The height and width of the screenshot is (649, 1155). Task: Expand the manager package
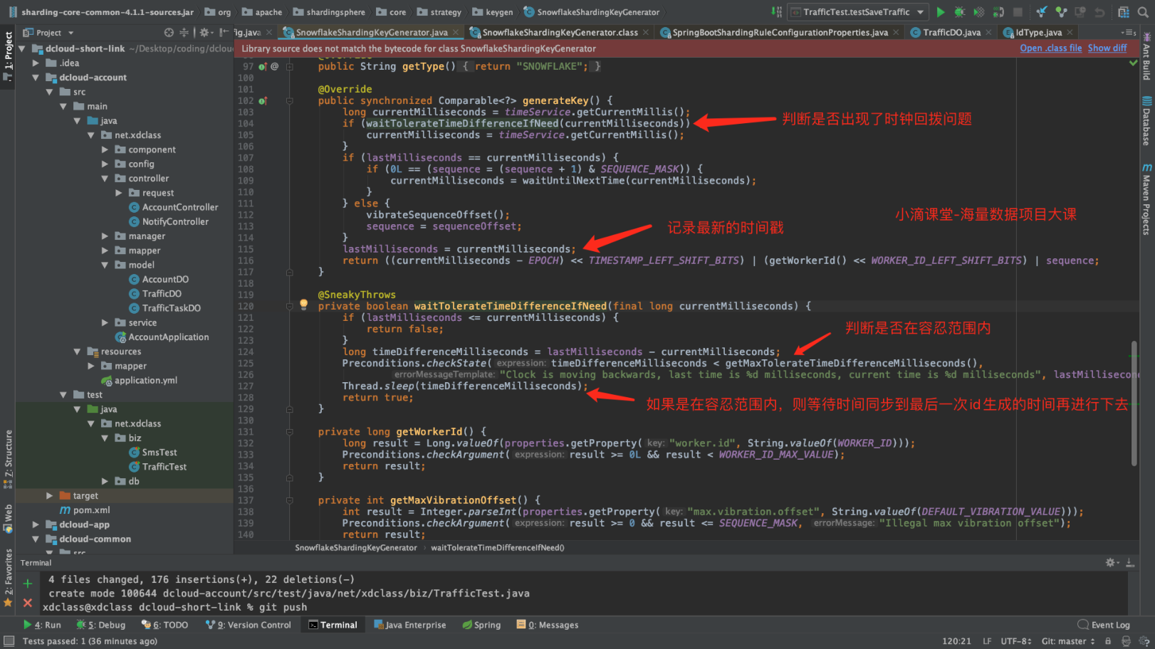click(105, 236)
